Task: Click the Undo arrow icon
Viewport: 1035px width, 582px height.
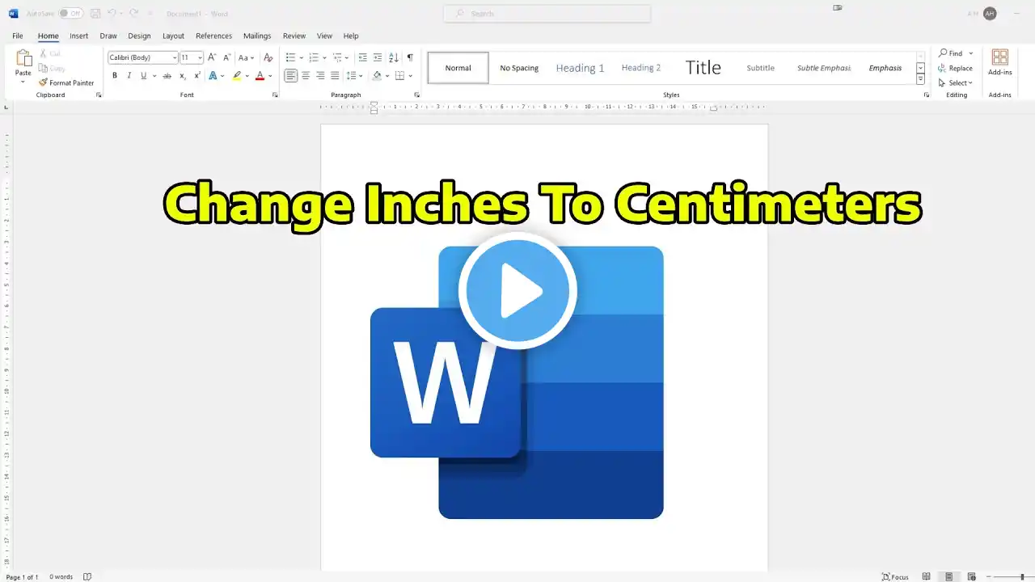Action: [112, 14]
